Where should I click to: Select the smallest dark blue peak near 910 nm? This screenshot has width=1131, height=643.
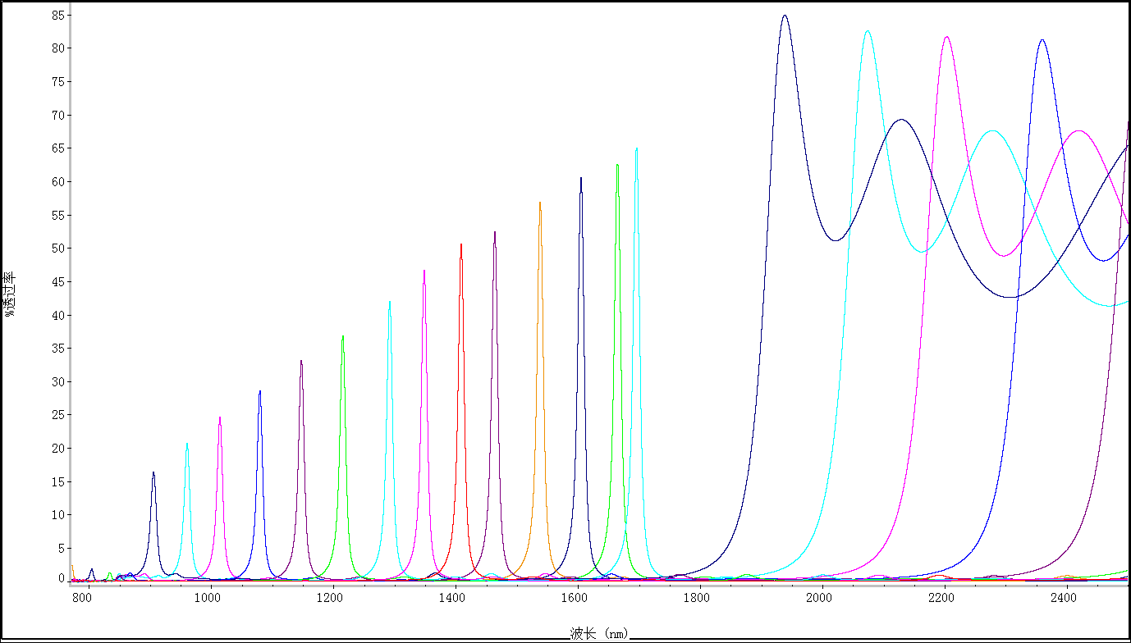pyautogui.click(x=153, y=473)
